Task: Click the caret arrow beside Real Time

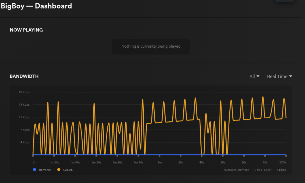Action: tap(291, 76)
